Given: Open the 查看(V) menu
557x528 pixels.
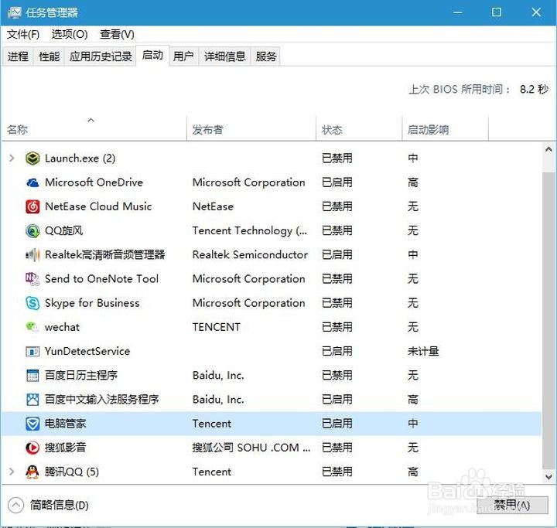Looking at the screenshot, I should 118,35.
